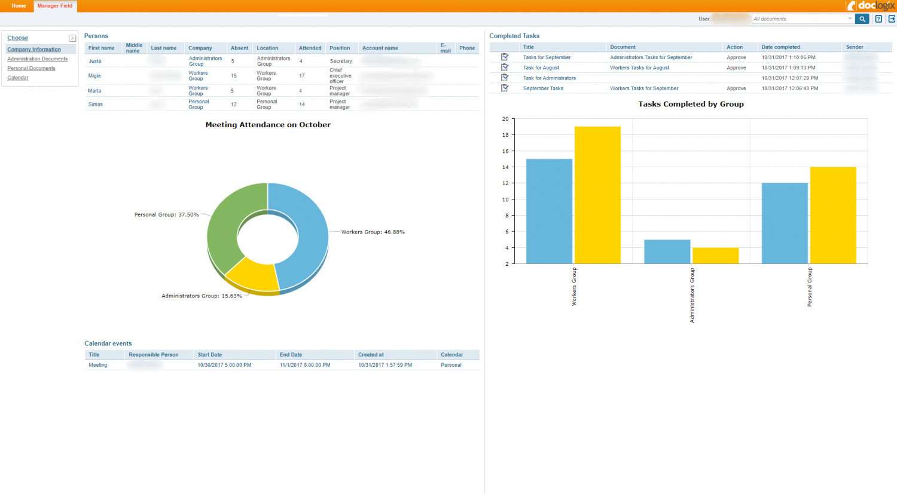The image size is (897, 494).
Task: Click the DocLogix logo
Action: pos(871,6)
